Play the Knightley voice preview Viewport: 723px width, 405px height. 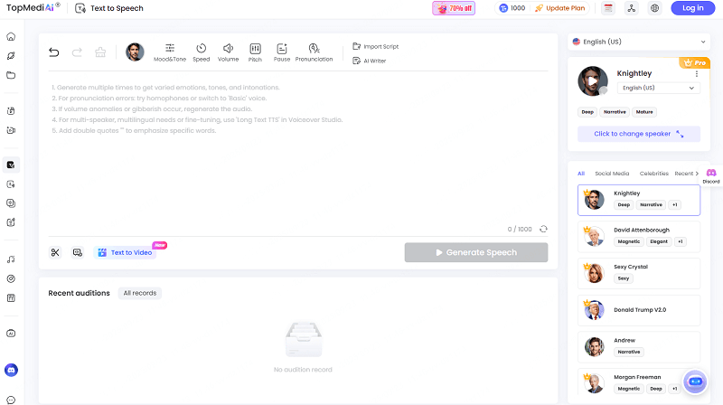[593, 80]
